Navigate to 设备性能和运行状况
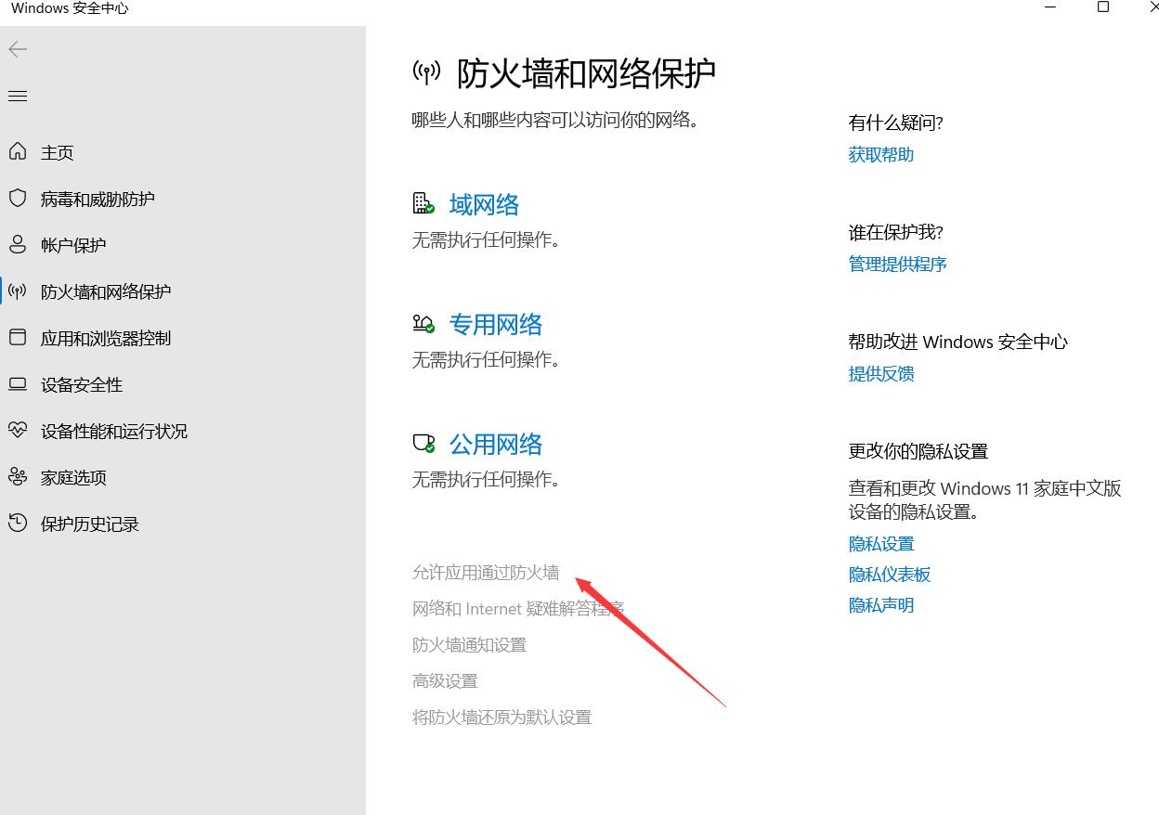Screen dimensions: 1159x815 pos(114,431)
